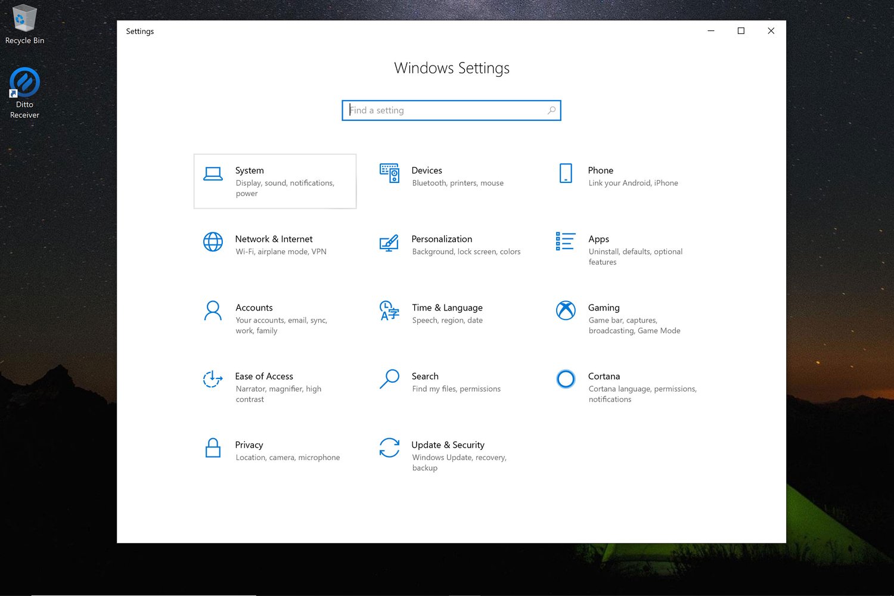Click the Devices icon for Bluetooth and printers
The image size is (894, 596).
click(x=389, y=173)
